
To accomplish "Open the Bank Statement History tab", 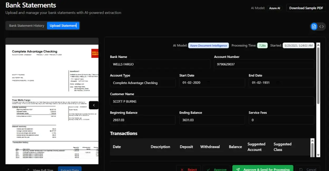I will [x=27, y=26].
